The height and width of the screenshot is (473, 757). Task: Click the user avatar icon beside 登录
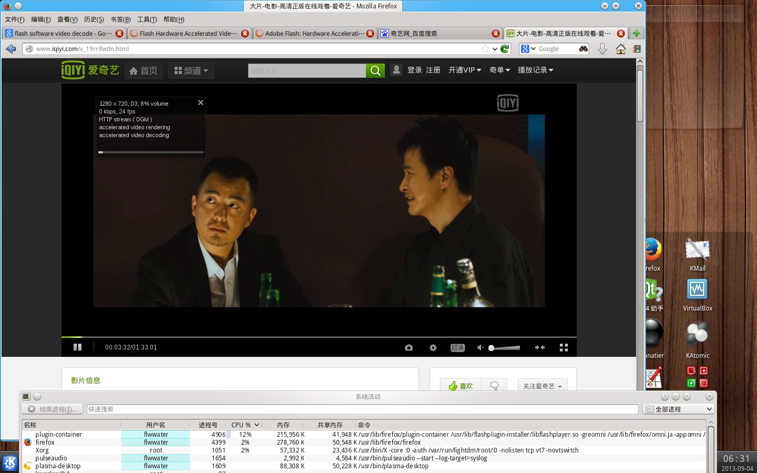pyautogui.click(x=396, y=70)
